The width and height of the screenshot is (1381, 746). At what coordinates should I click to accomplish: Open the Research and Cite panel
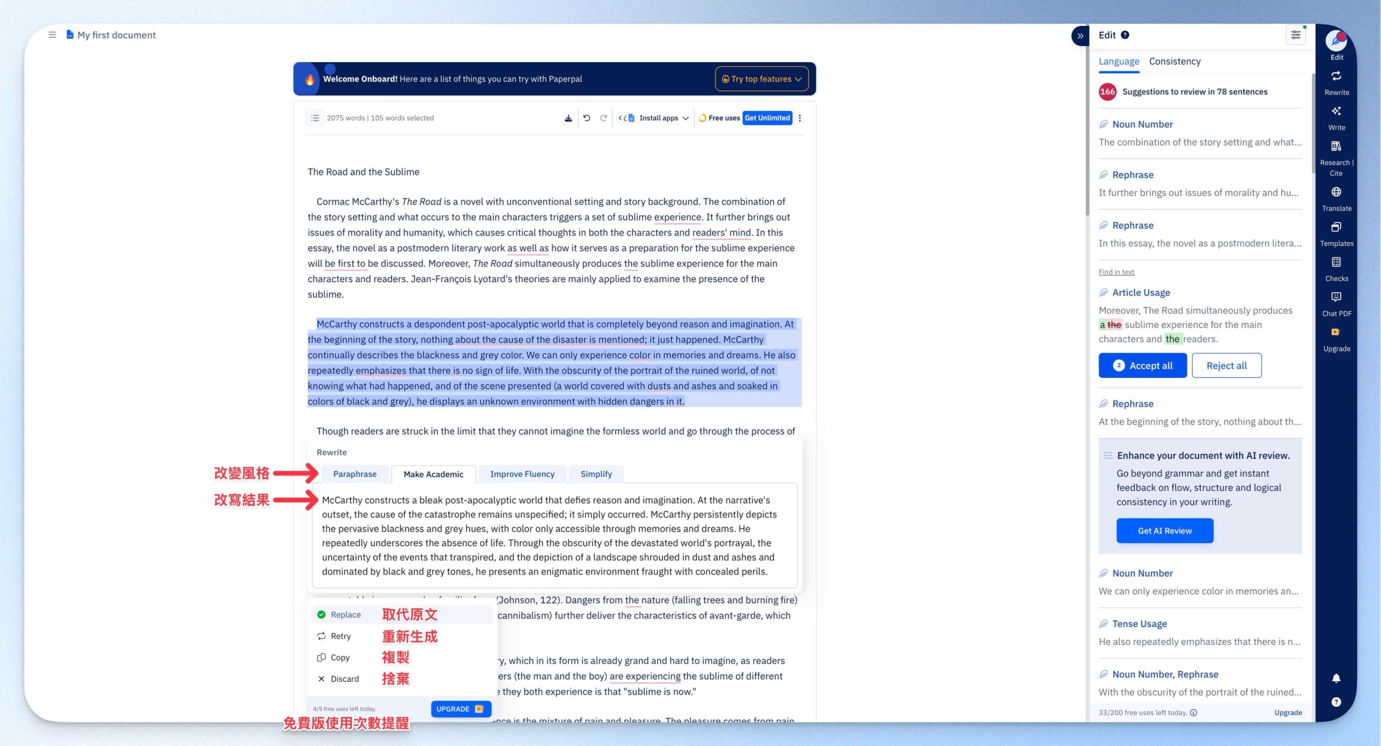[x=1336, y=158]
